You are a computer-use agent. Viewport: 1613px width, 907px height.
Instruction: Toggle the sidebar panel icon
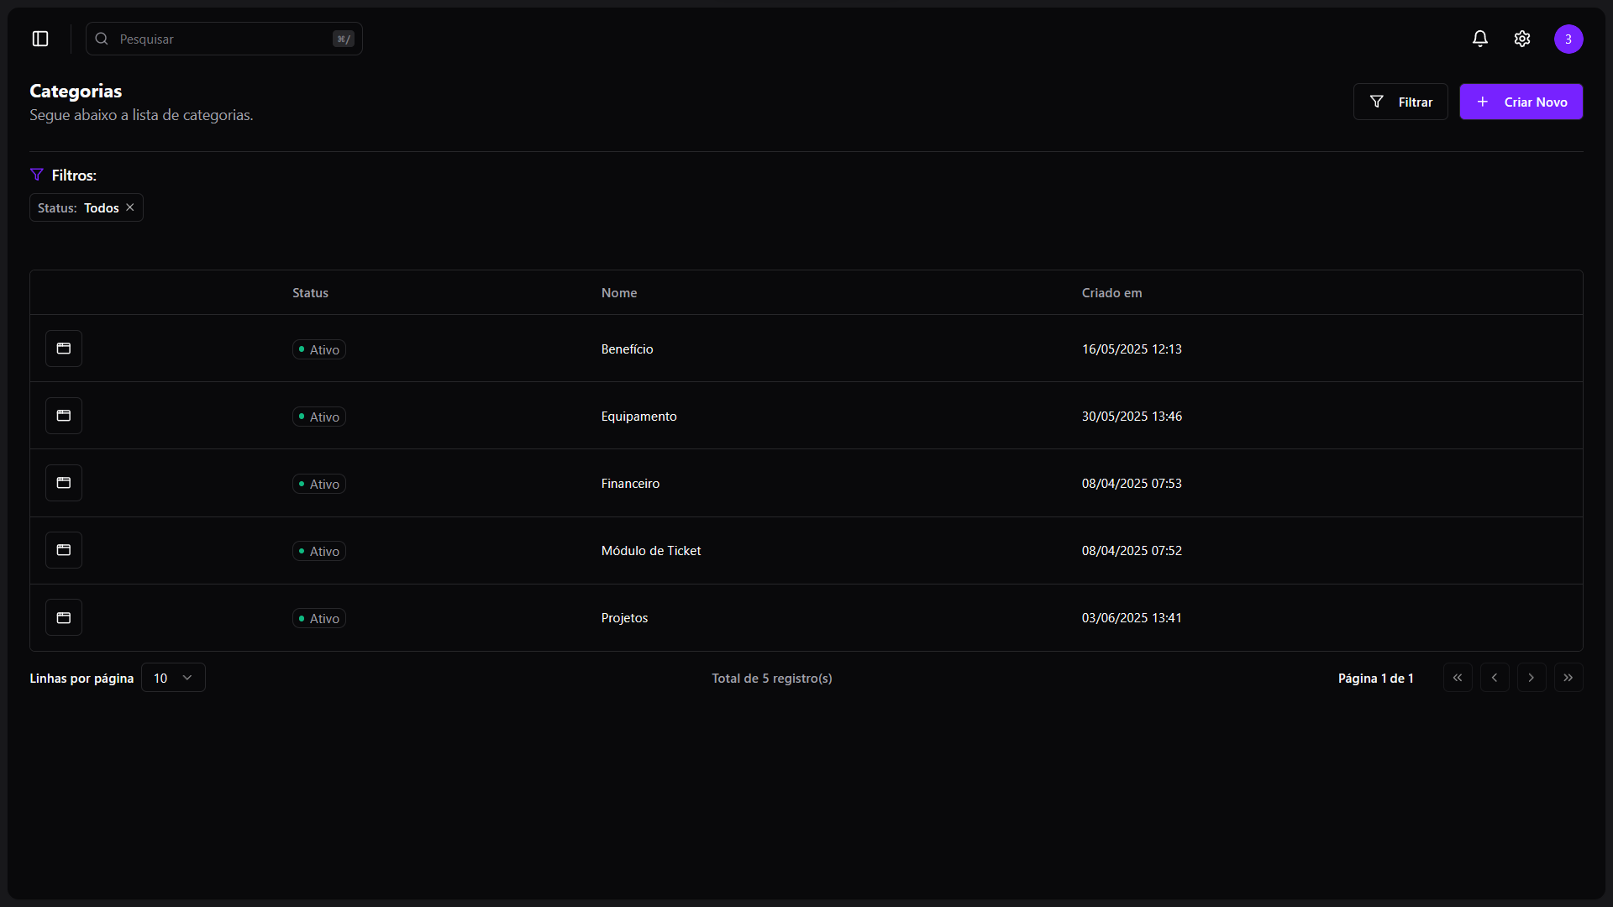pos(40,39)
